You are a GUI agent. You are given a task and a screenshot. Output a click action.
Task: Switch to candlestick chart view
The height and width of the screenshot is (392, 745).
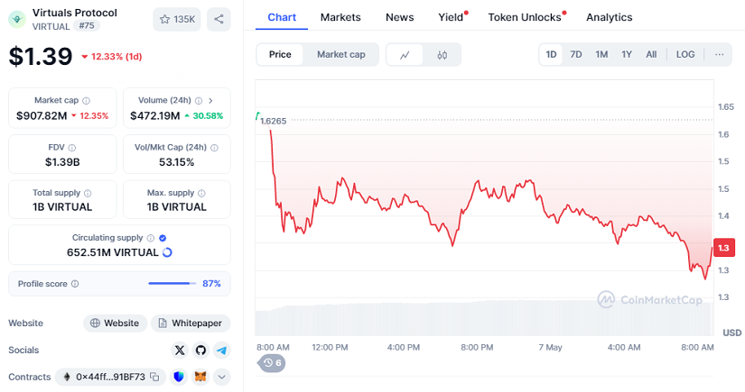tap(442, 54)
